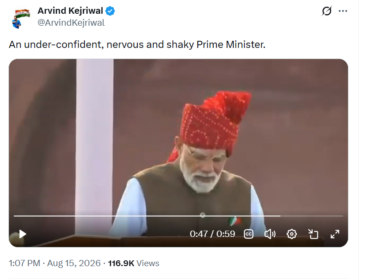372x279 pixels.
Task: Click the blue verified badge
Action: [110, 11]
